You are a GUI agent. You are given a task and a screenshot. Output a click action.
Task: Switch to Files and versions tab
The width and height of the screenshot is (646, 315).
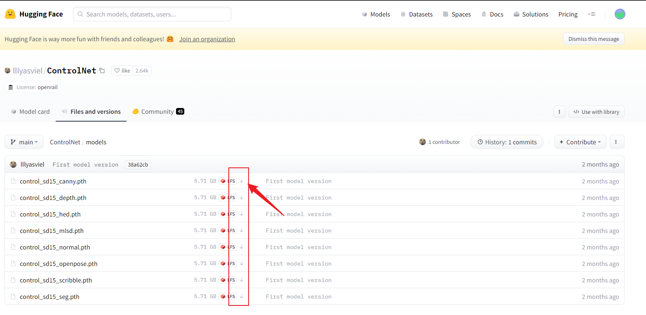[91, 112]
